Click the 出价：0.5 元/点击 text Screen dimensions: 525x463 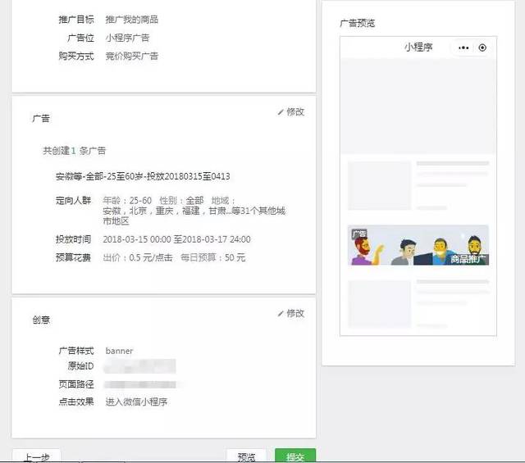tap(138, 257)
